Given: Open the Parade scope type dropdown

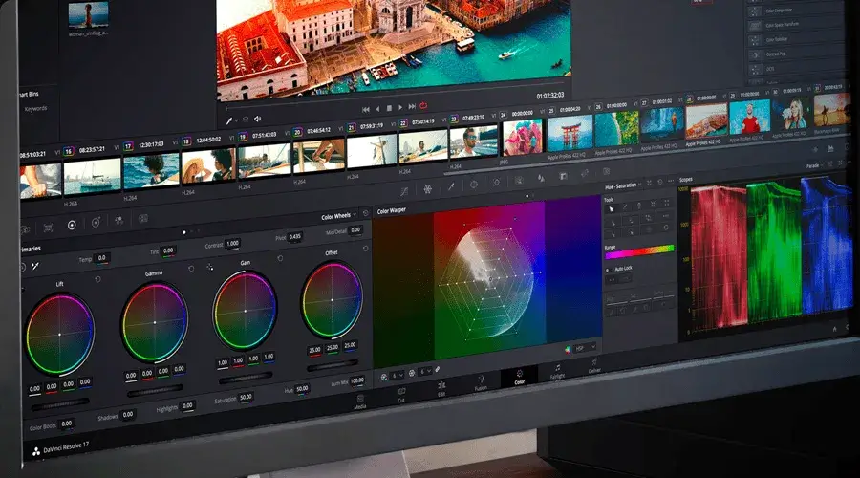Looking at the screenshot, I should (x=815, y=165).
